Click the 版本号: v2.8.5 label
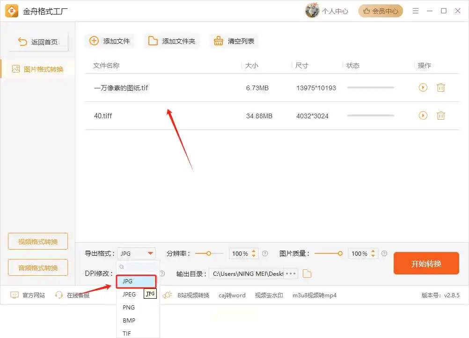 pos(440,295)
